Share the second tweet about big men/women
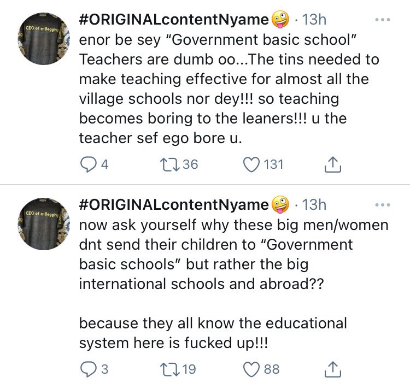The height and width of the screenshot is (389, 410). 333,369
